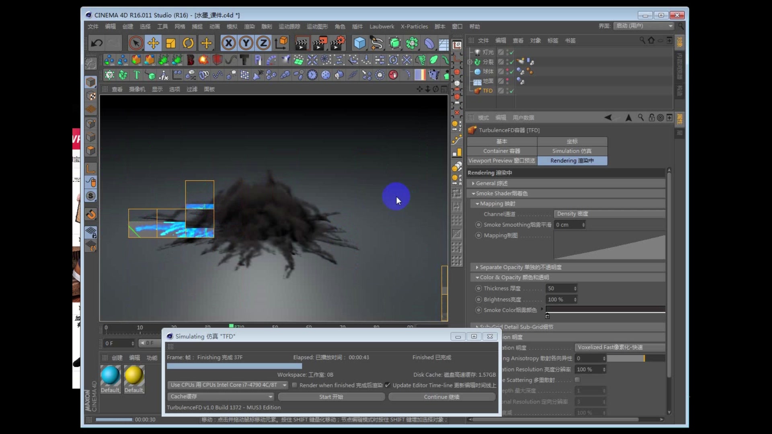The image size is (772, 434).
Task: Click the magnifier search icon in Object Manager
Action: pos(641,41)
